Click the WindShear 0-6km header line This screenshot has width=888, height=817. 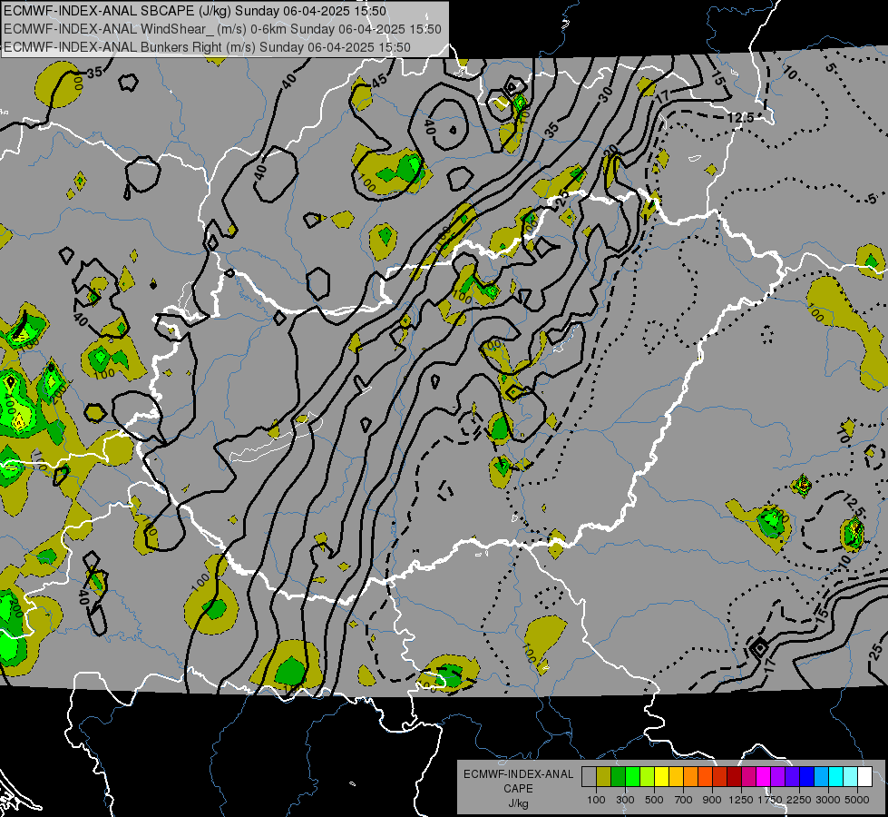click(x=222, y=29)
